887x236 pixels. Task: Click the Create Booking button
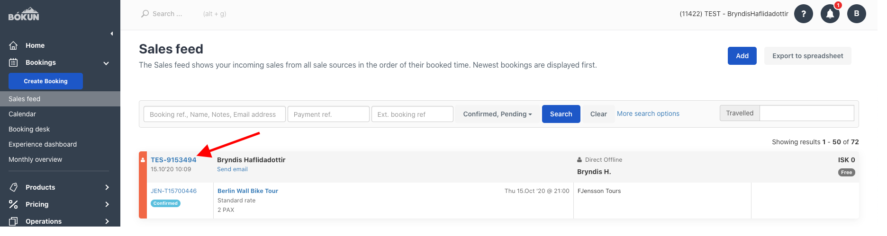45,81
